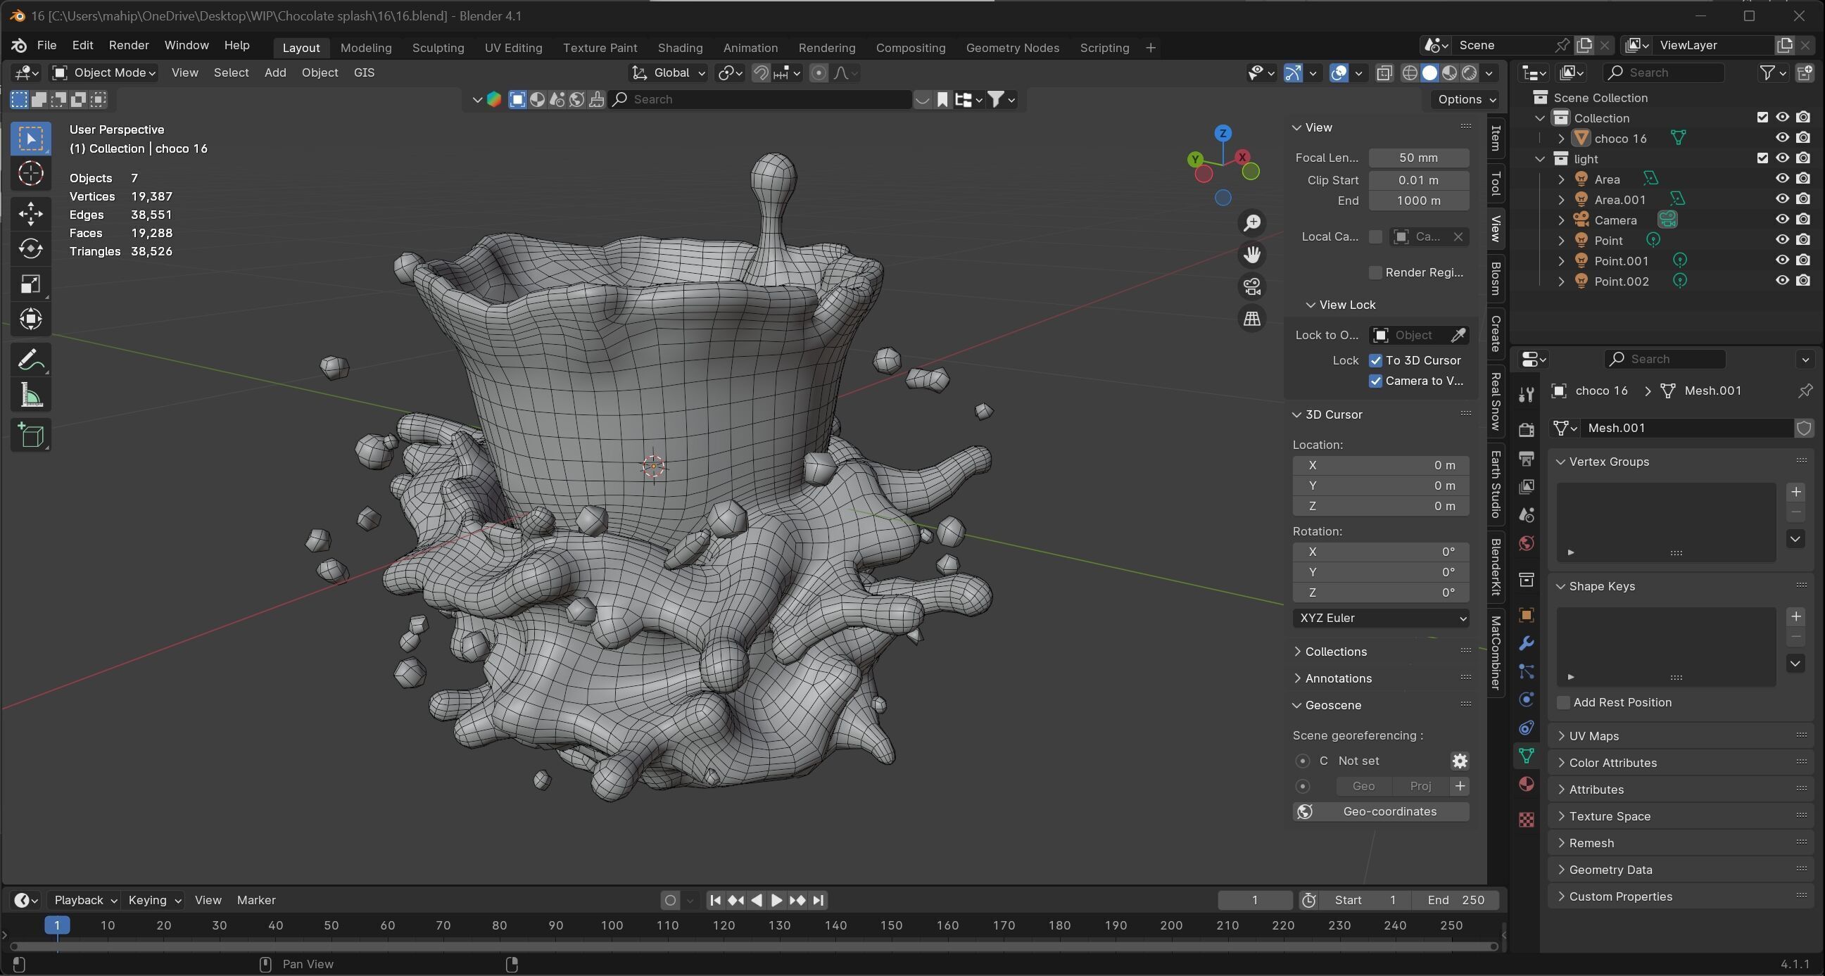
Task: Click the End frame 250 field
Action: 1455,901
